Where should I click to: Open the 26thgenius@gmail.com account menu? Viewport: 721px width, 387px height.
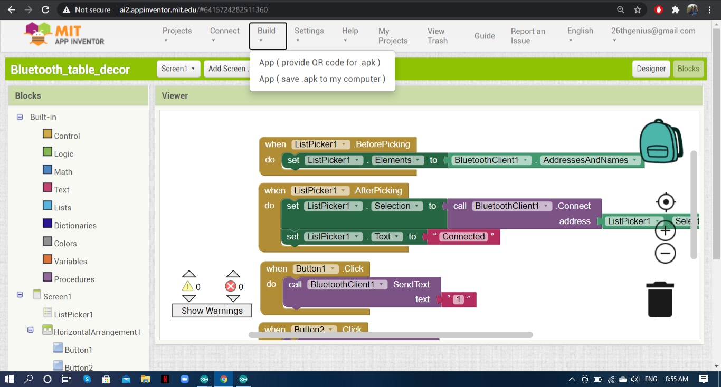click(653, 35)
